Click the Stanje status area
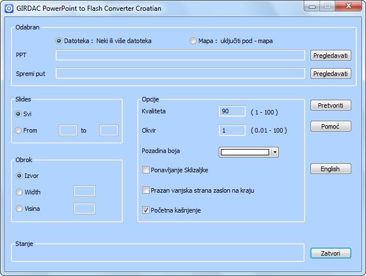Image resolution: width=366 pixels, height=276 pixels. [x=158, y=253]
